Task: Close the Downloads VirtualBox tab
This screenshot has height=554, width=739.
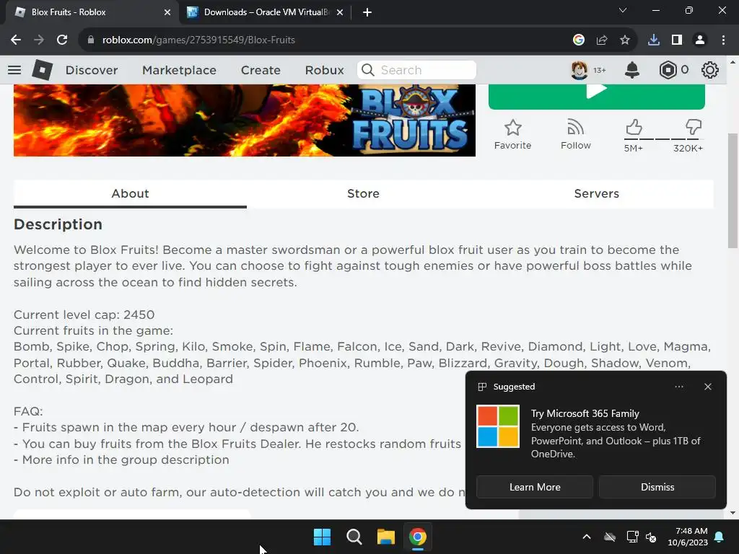Action: coord(340,12)
